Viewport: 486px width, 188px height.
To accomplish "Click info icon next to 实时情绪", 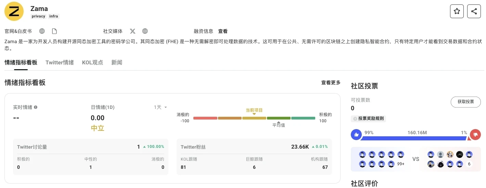I will click(36, 107).
